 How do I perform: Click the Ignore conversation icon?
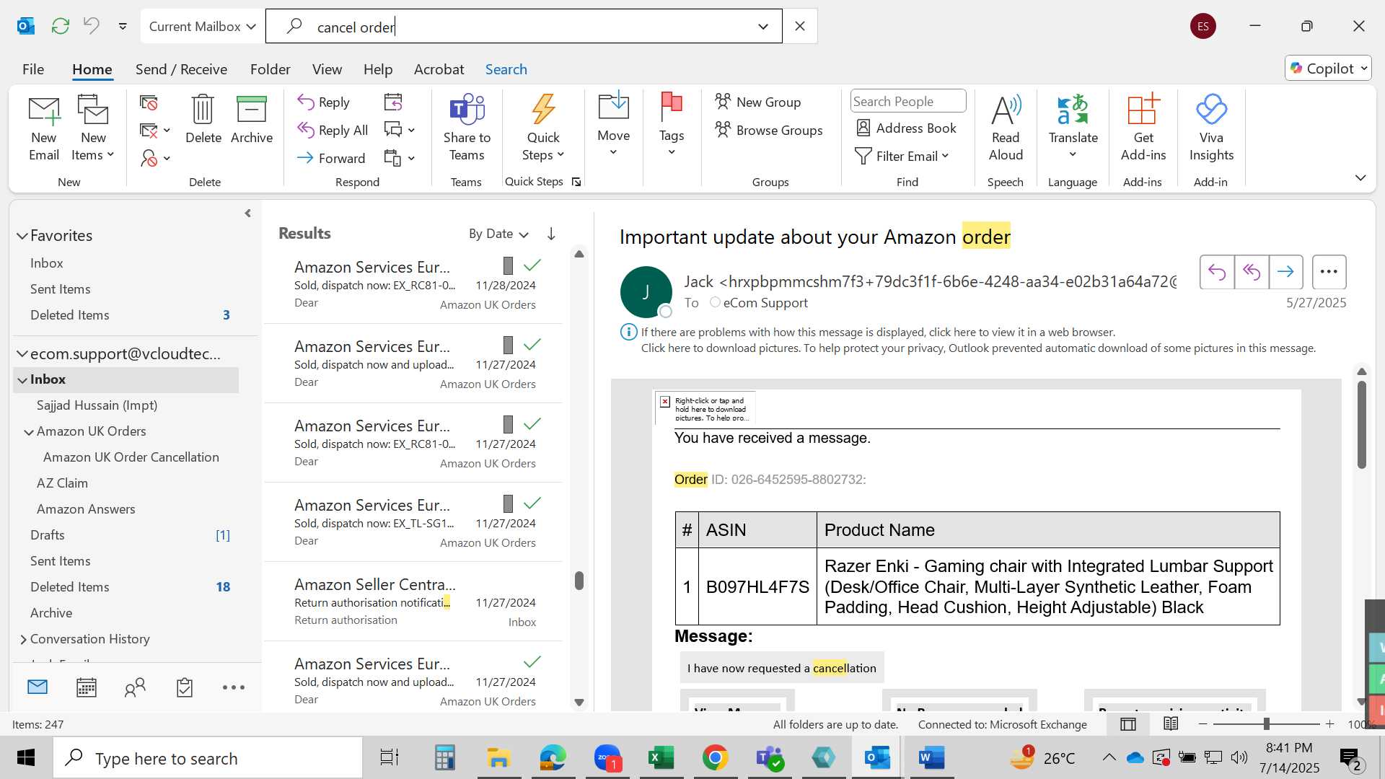pos(149,103)
